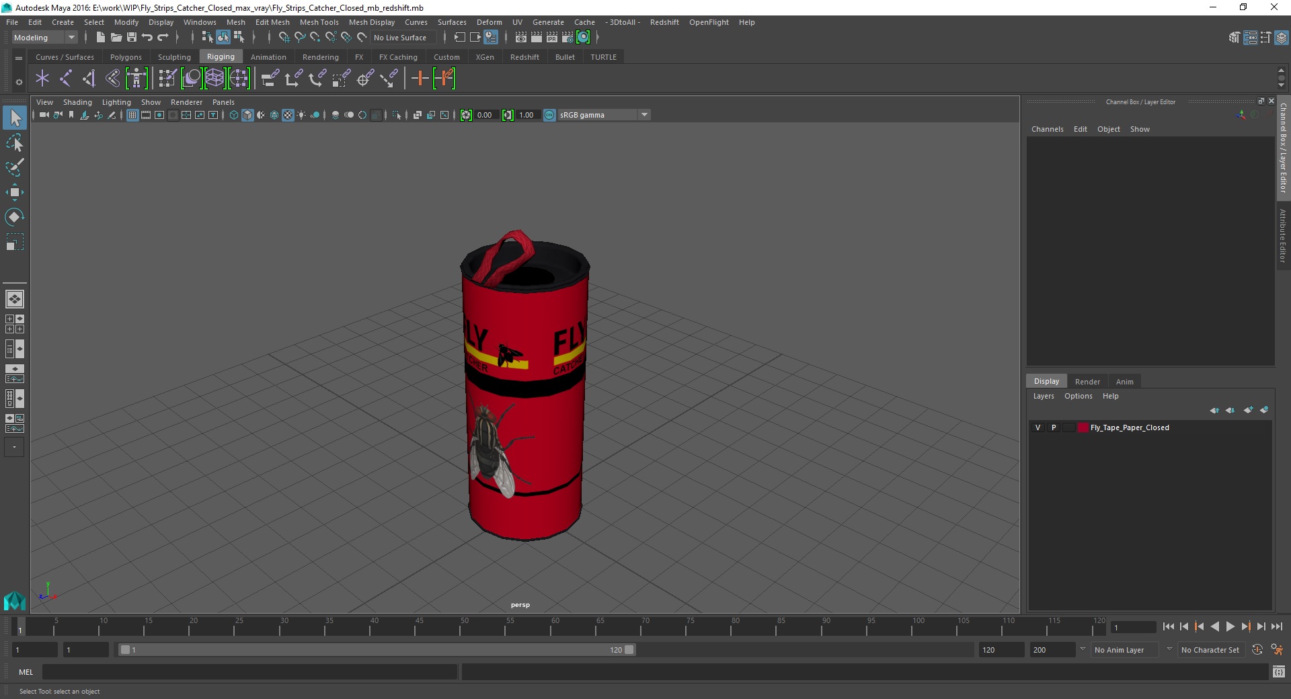Apply parent constraint shelf icon
Image resolution: width=1291 pixels, height=699 pixels.
click(270, 79)
